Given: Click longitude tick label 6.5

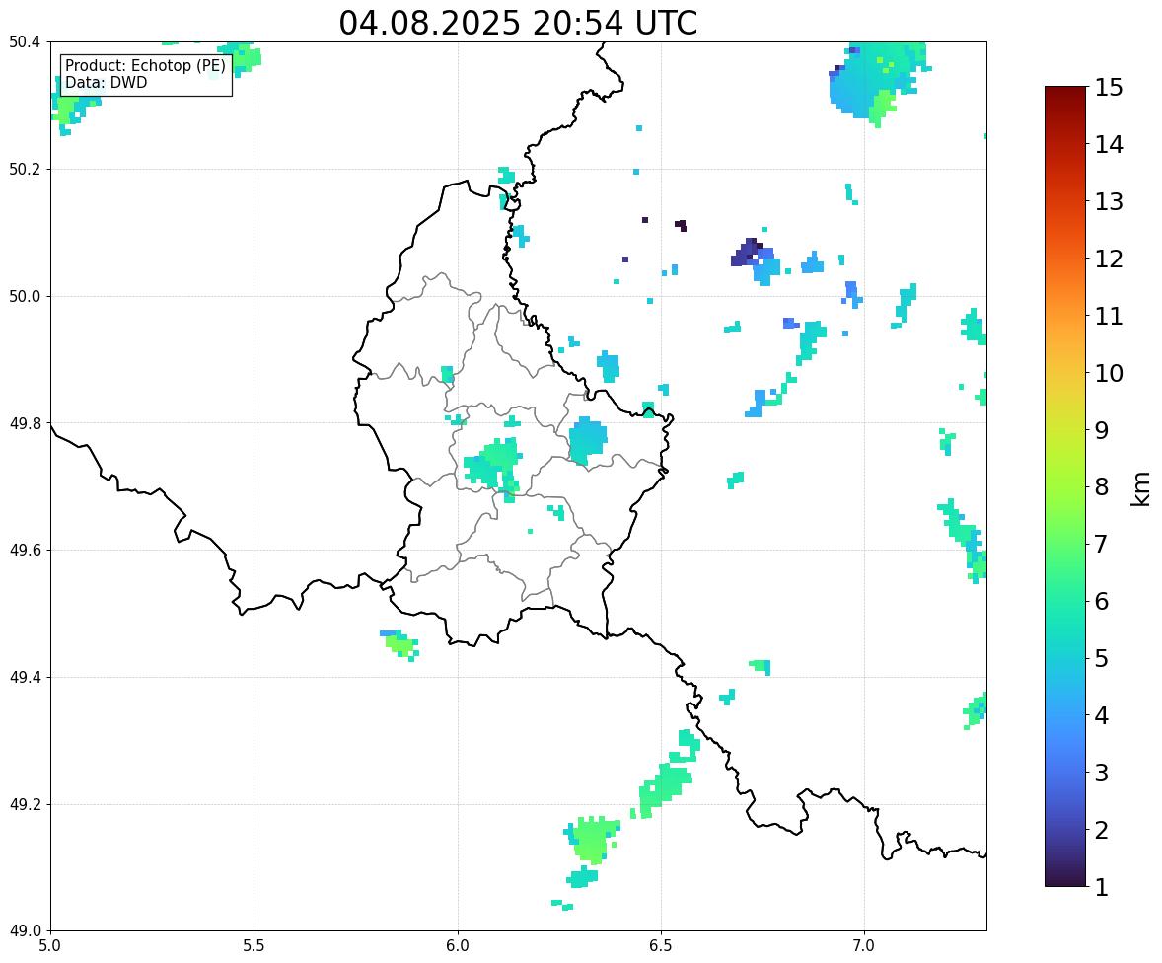Looking at the screenshot, I should click(661, 946).
